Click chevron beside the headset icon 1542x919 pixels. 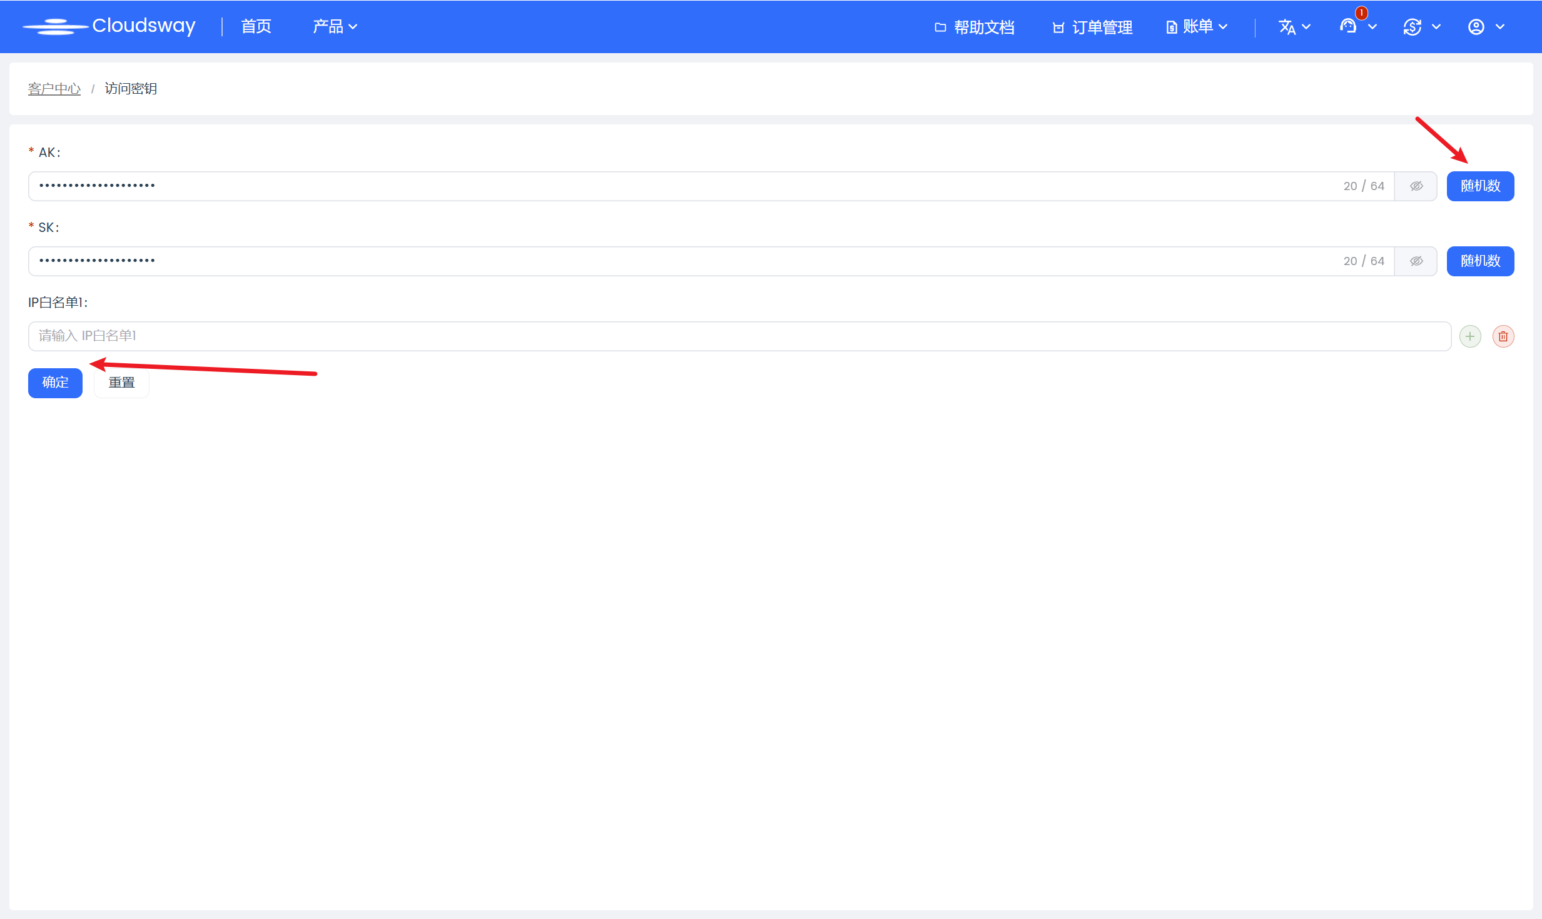point(1372,27)
